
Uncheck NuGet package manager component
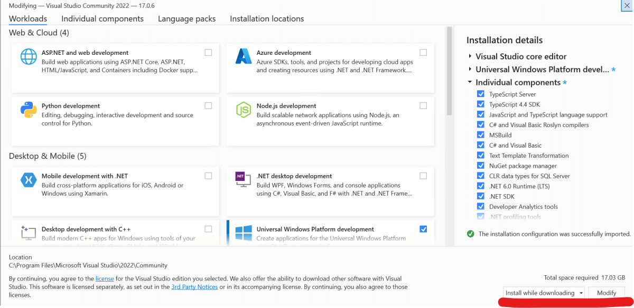[480, 166]
